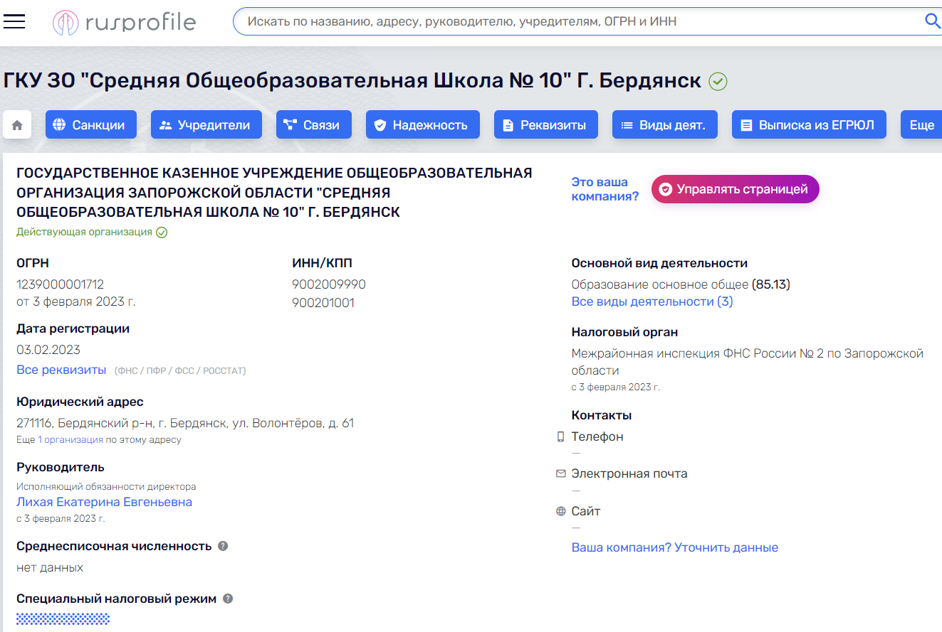Click the green checkmark by Действующая организация
Screen dimensions: 942x632
[x=162, y=232]
